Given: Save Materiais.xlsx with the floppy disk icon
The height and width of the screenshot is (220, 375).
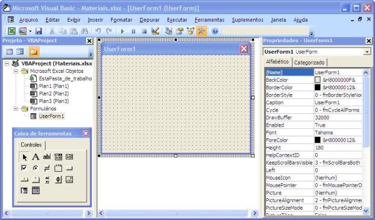Looking at the screenshot, I should coord(39,31).
